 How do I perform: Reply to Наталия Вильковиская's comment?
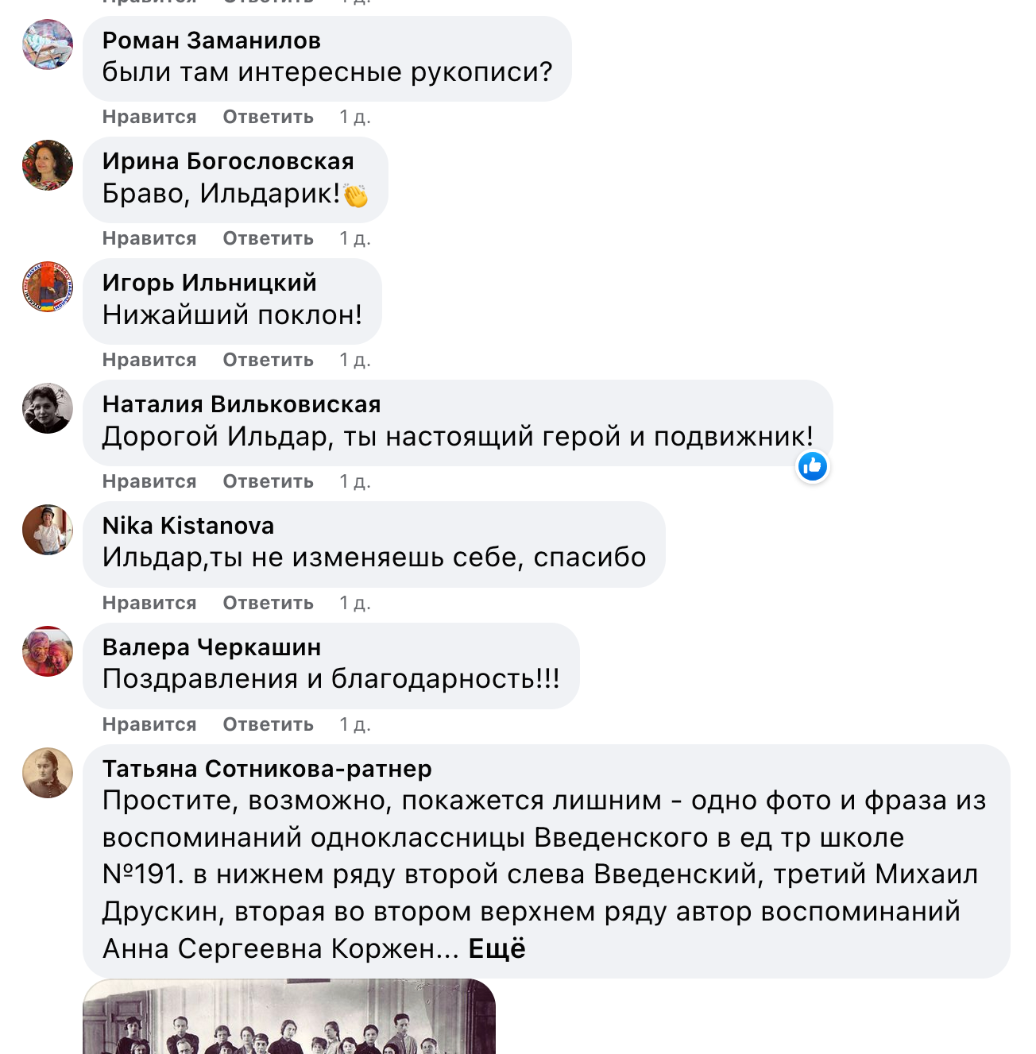[268, 481]
